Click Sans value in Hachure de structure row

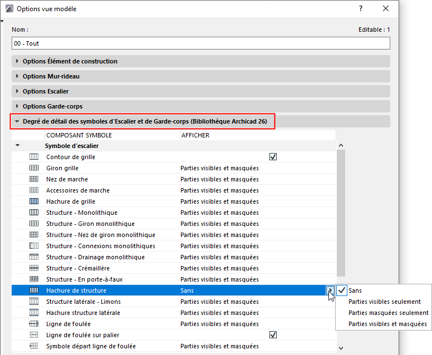pos(187,290)
